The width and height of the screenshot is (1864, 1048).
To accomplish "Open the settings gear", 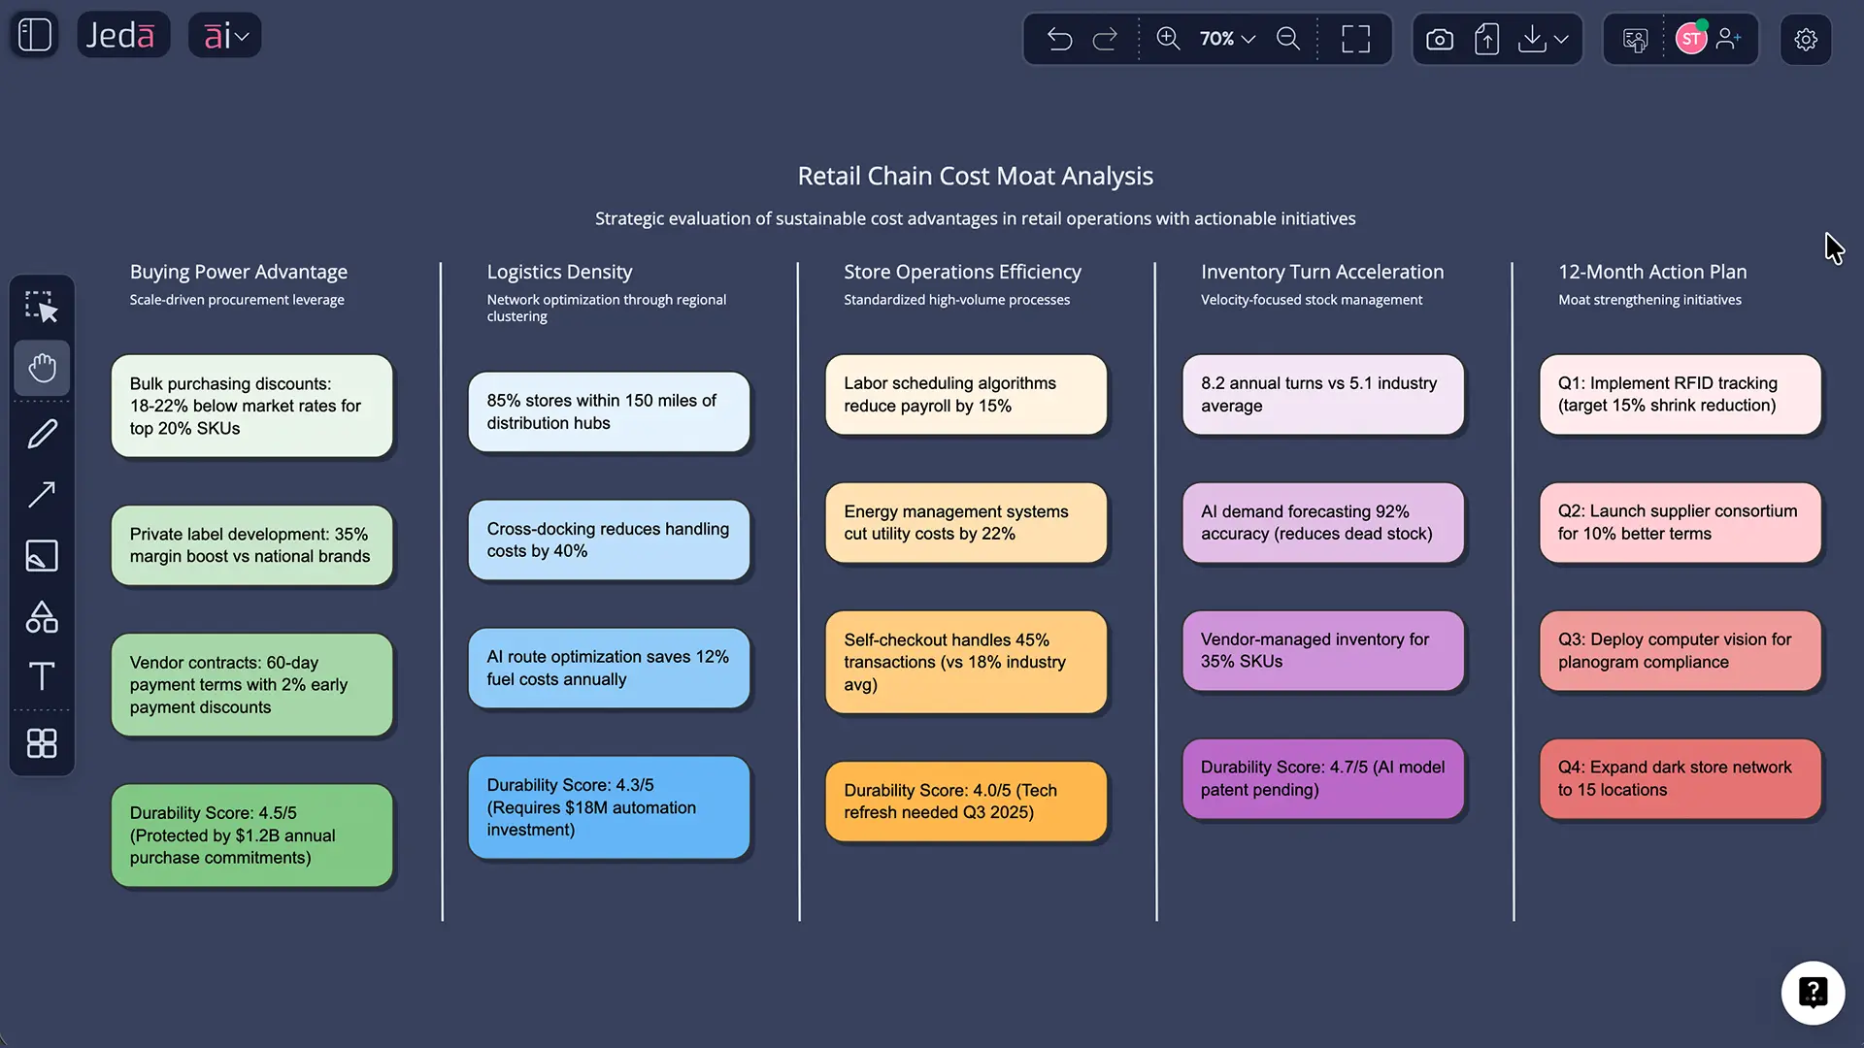I will 1806,39.
